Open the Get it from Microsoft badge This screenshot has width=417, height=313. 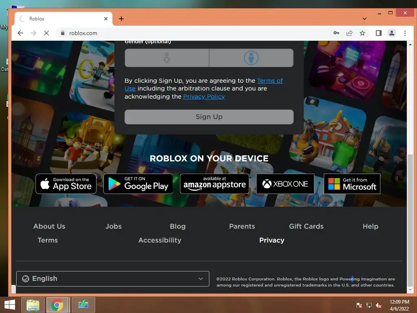[352, 184]
